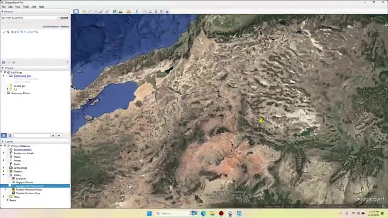388x218 pixels.
Task: Open the Windows Start menu
Action: [x=149, y=213]
